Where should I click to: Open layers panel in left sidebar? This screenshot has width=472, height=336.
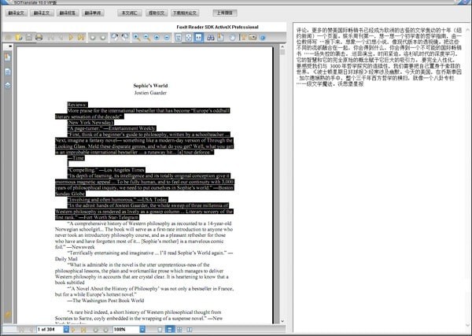[8, 86]
